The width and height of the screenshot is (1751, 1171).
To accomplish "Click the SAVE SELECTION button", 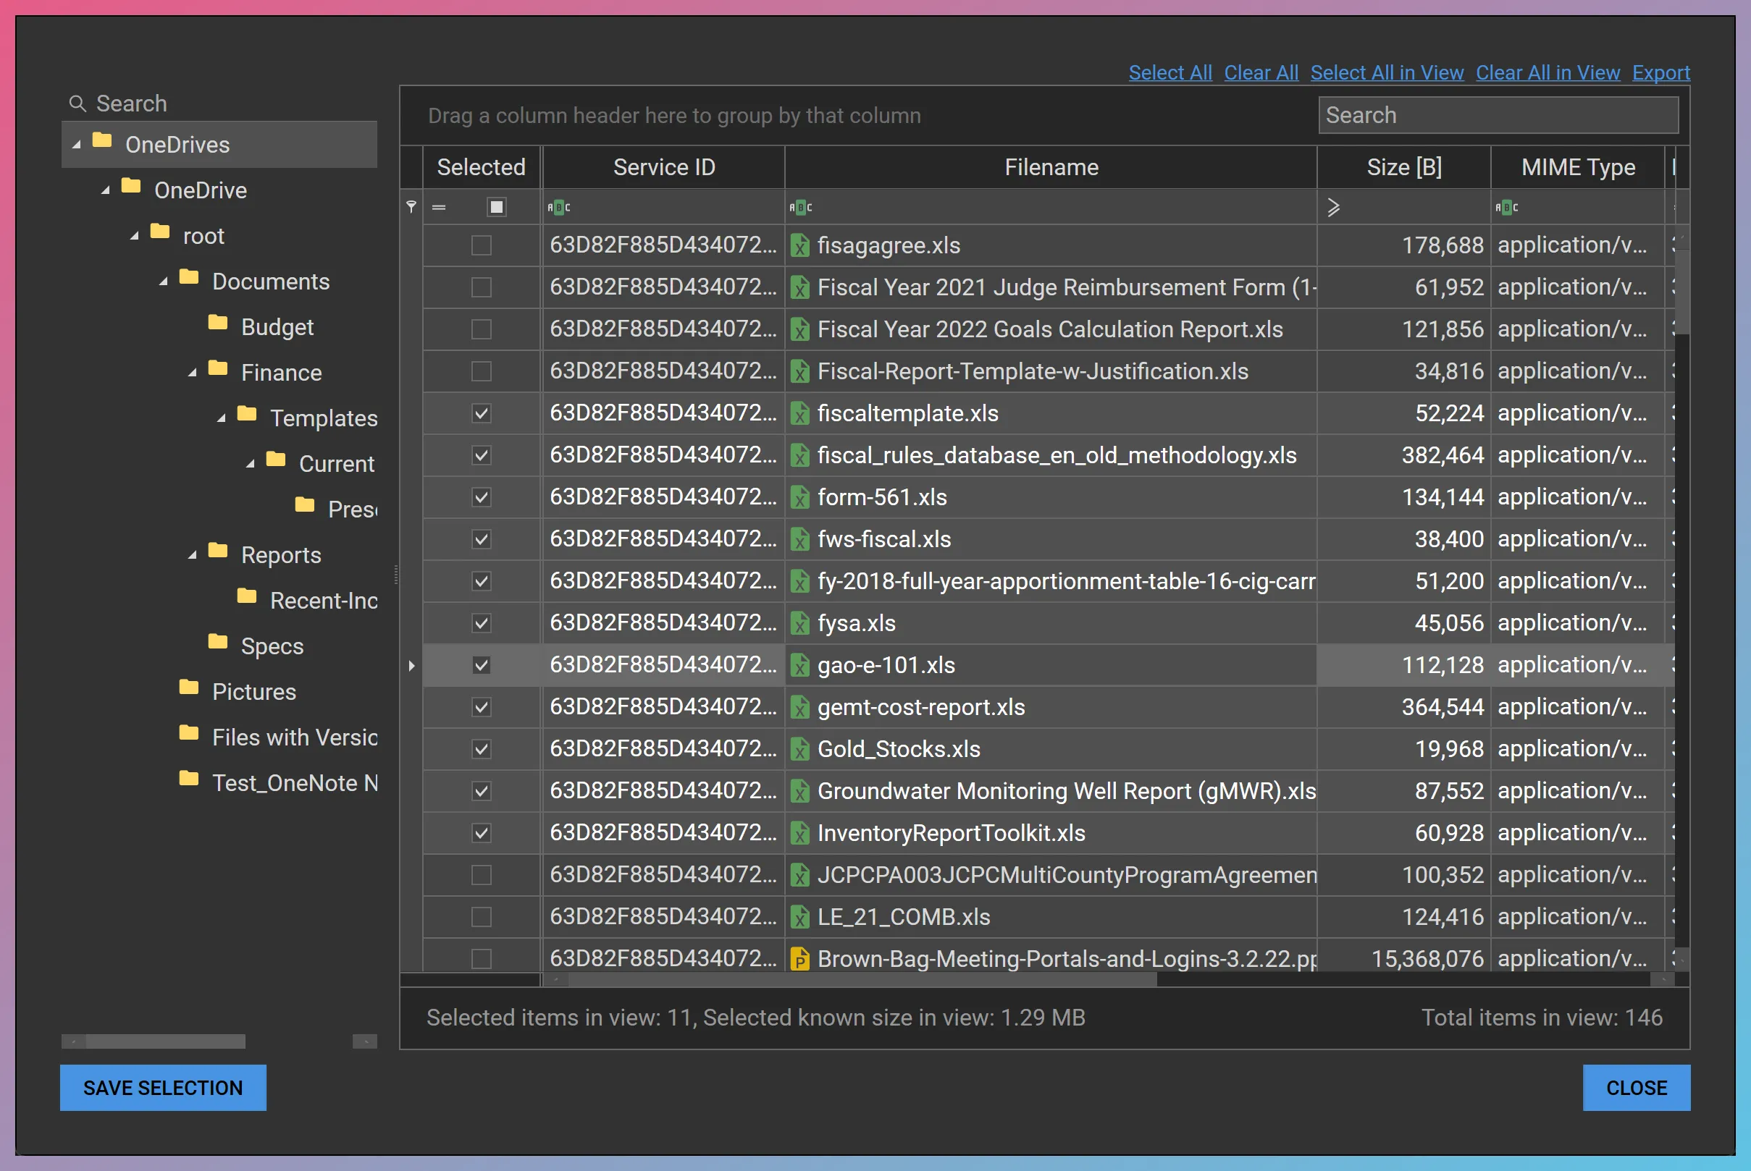I will click(163, 1087).
